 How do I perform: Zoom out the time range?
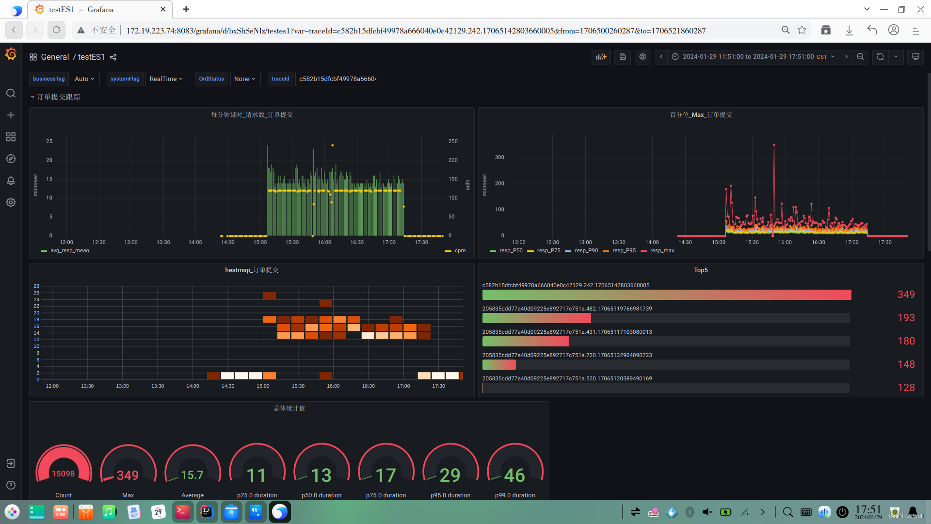[x=860, y=57]
